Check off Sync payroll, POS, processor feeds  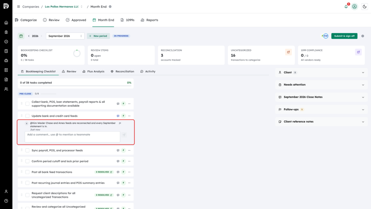click(28, 150)
